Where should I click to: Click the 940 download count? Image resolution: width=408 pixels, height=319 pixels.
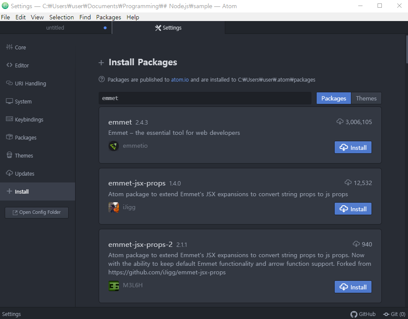(x=367, y=244)
